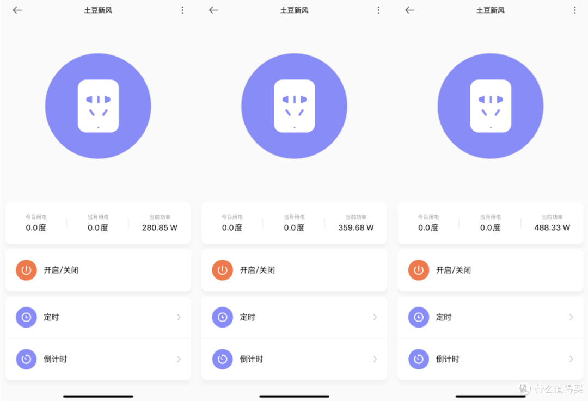Screen dimensions: 588x401
Task: Expand 定时 chevron in 488.33 W panel
Action: point(571,317)
